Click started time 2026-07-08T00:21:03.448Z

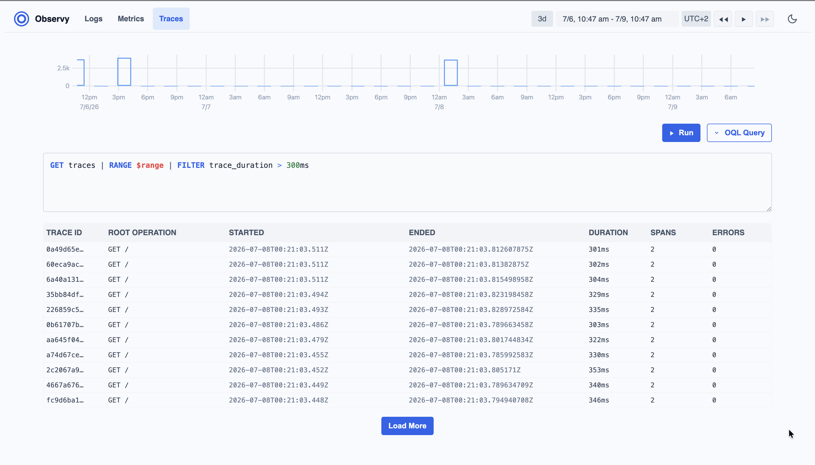tap(279, 400)
